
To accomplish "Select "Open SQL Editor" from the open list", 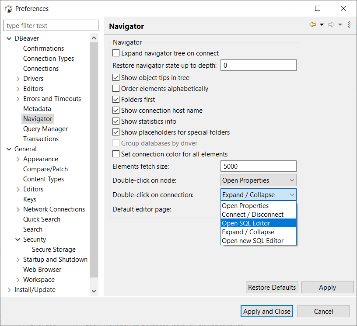I will (x=245, y=223).
